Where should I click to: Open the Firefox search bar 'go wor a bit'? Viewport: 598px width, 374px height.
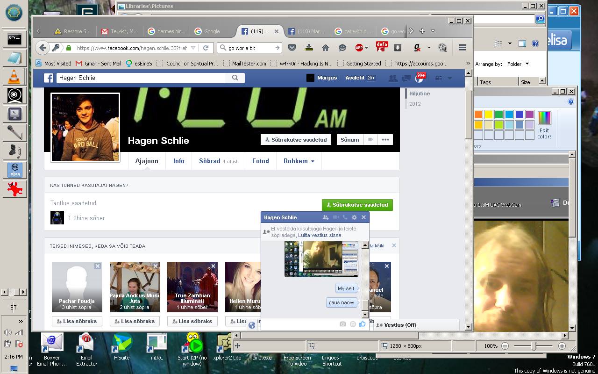[250, 48]
